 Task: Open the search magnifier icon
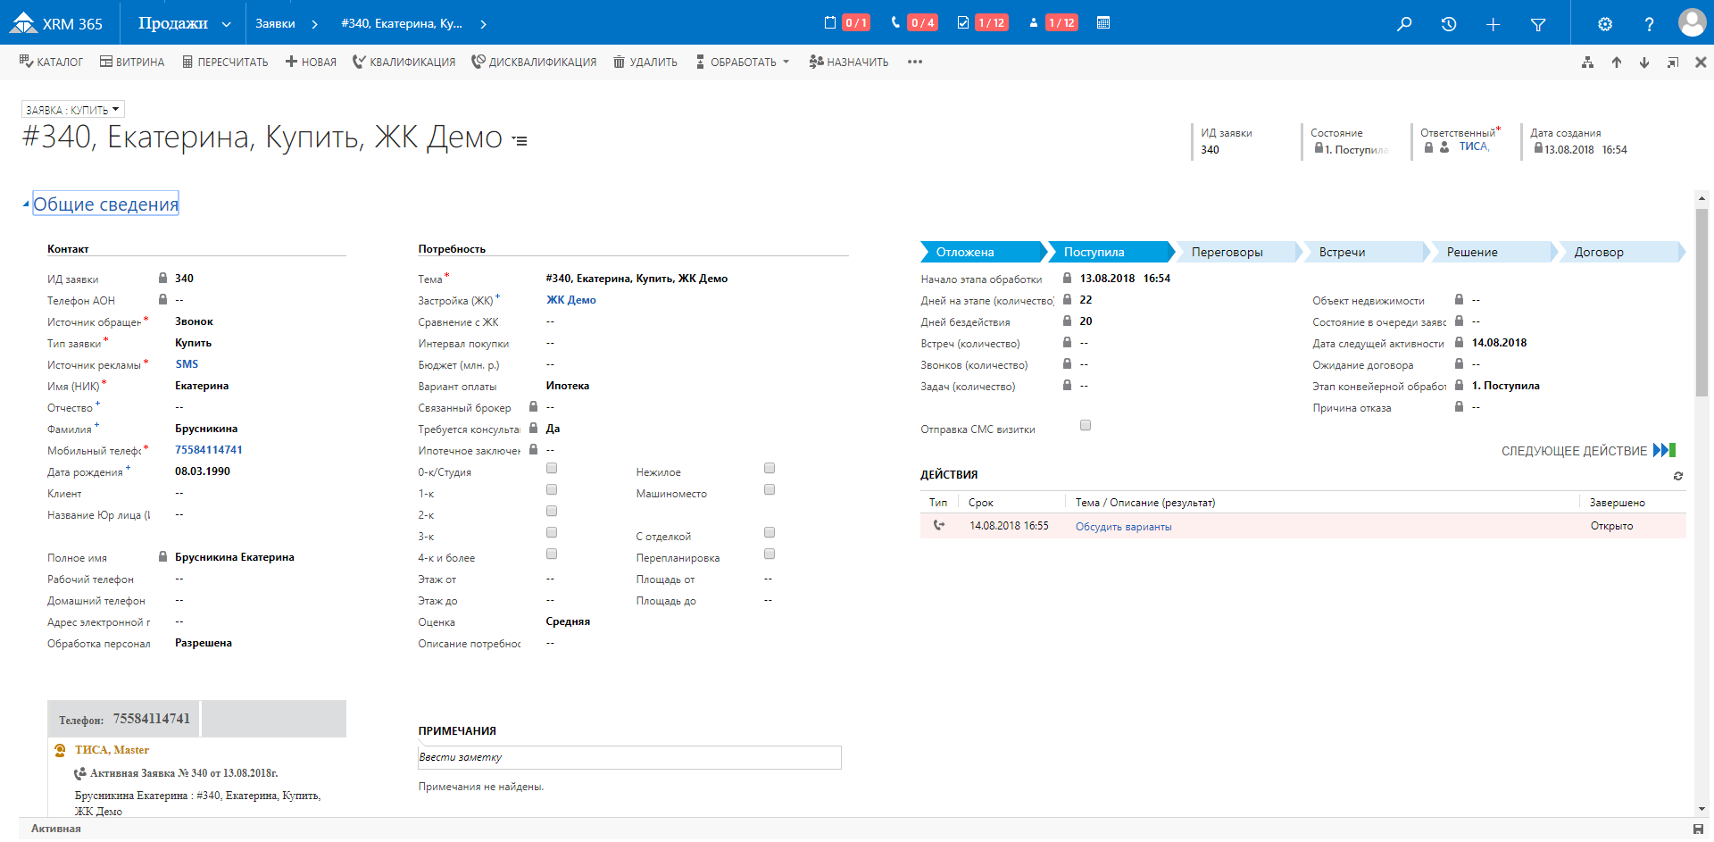tap(1404, 24)
